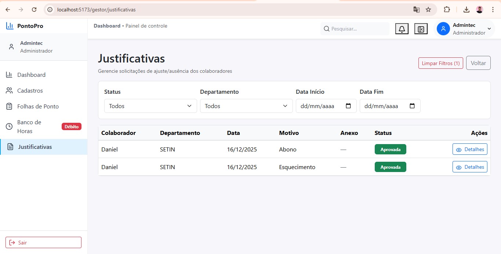Click the kanban board icon in the header
Viewport: 501px width, 254px height.
pos(421,28)
